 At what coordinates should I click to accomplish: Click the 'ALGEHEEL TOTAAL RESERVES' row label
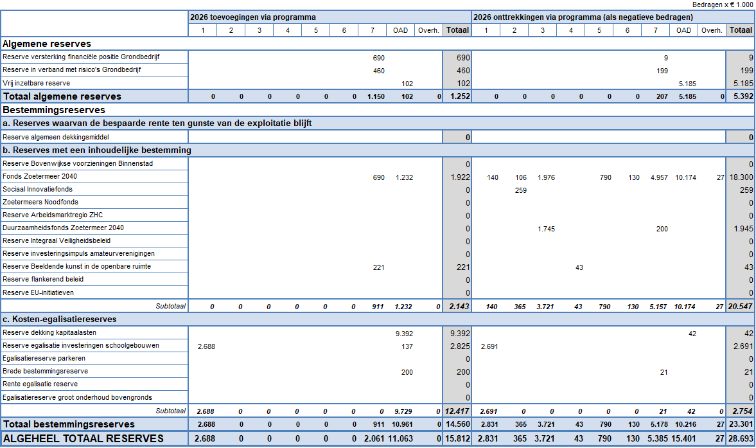click(x=84, y=438)
